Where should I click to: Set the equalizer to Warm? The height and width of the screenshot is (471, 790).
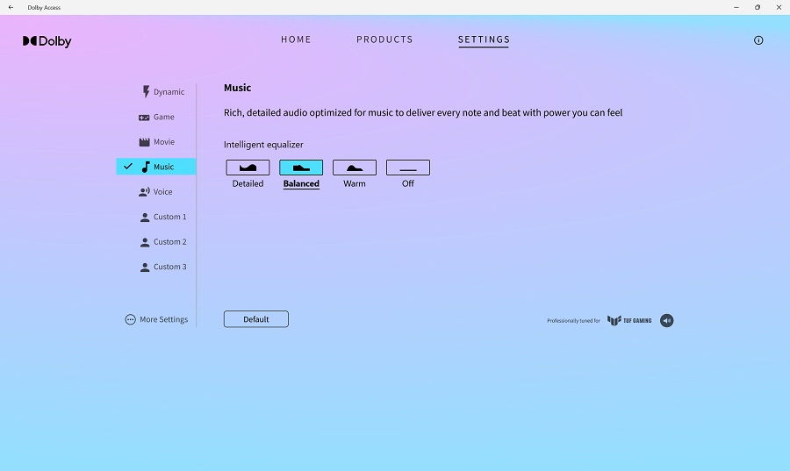pos(355,168)
